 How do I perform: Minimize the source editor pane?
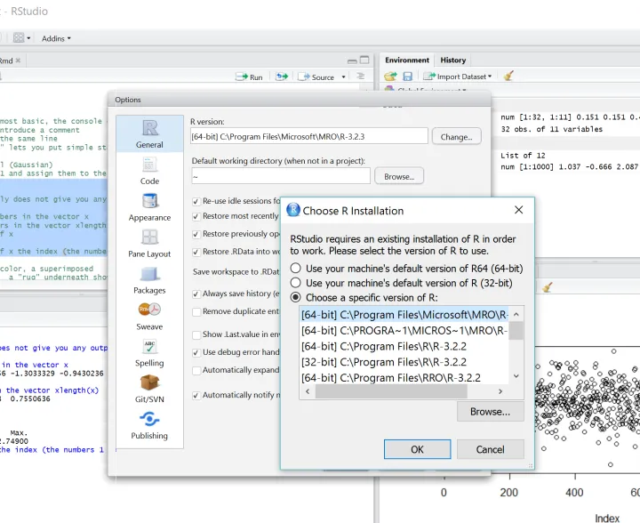click(352, 60)
